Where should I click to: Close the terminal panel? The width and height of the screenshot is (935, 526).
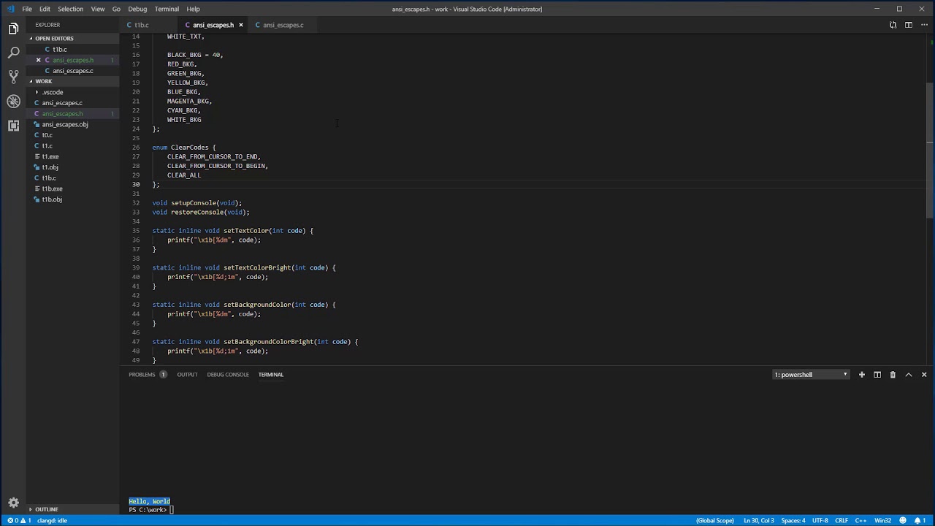click(924, 375)
